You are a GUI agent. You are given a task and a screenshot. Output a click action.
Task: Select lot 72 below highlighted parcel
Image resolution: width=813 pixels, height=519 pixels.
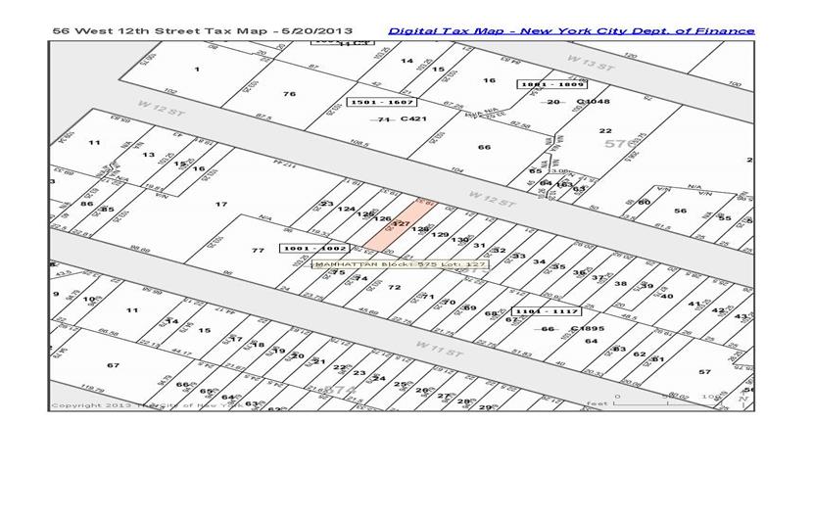coord(394,288)
